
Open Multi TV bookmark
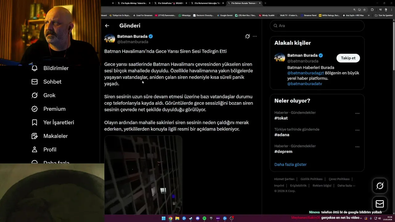pos(287,15)
